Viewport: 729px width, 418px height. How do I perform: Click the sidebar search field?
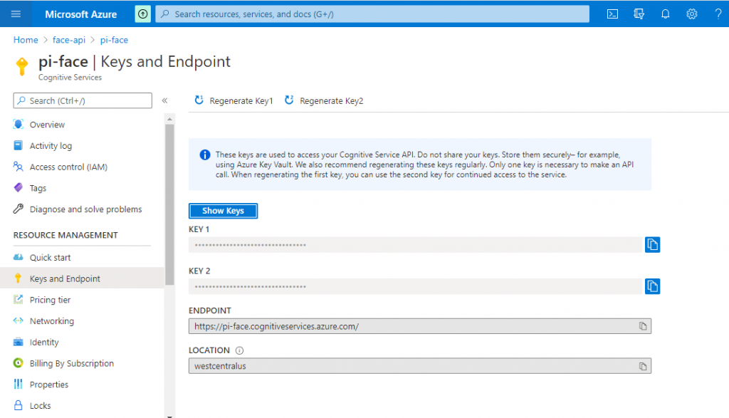82,100
